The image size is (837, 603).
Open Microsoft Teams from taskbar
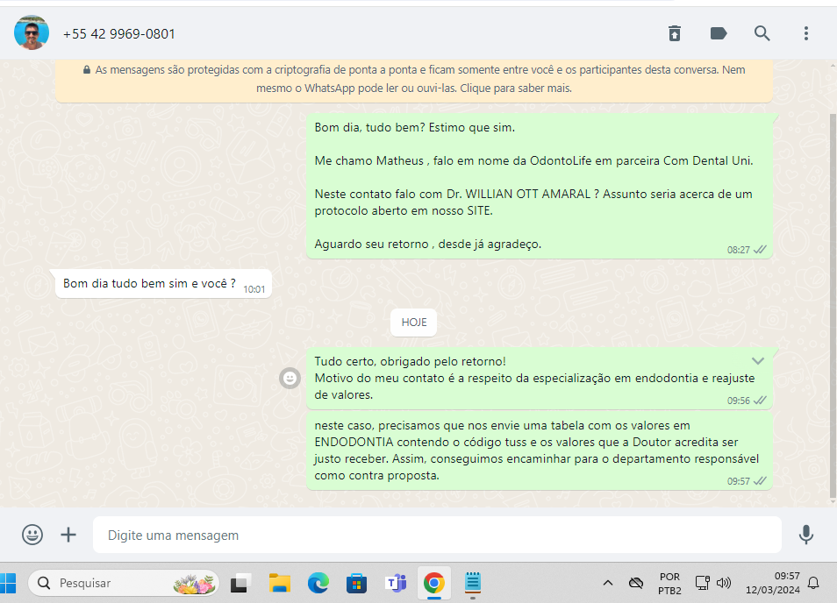coord(395,583)
